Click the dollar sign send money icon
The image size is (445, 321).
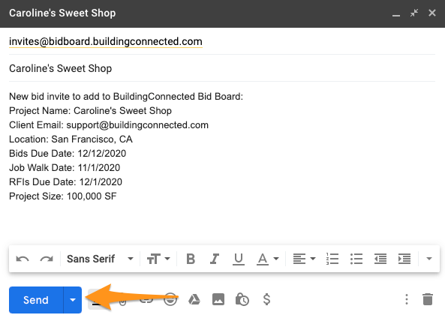(266, 300)
